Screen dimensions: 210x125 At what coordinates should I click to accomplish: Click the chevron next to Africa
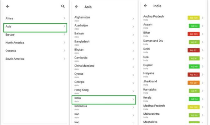[64, 18]
